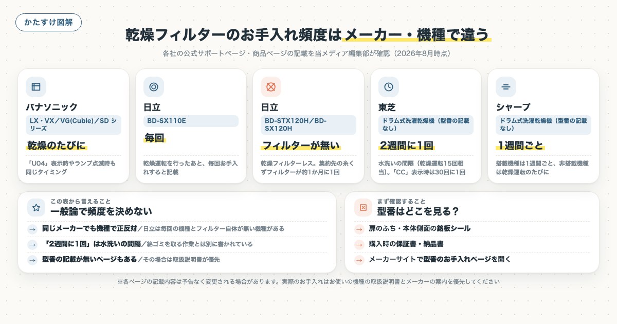Screen dimensions: 617x324
Task: Click the 1週間ごと frequency text
Action: tap(521, 145)
